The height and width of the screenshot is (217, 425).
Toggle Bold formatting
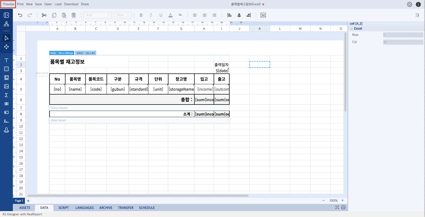141,15
